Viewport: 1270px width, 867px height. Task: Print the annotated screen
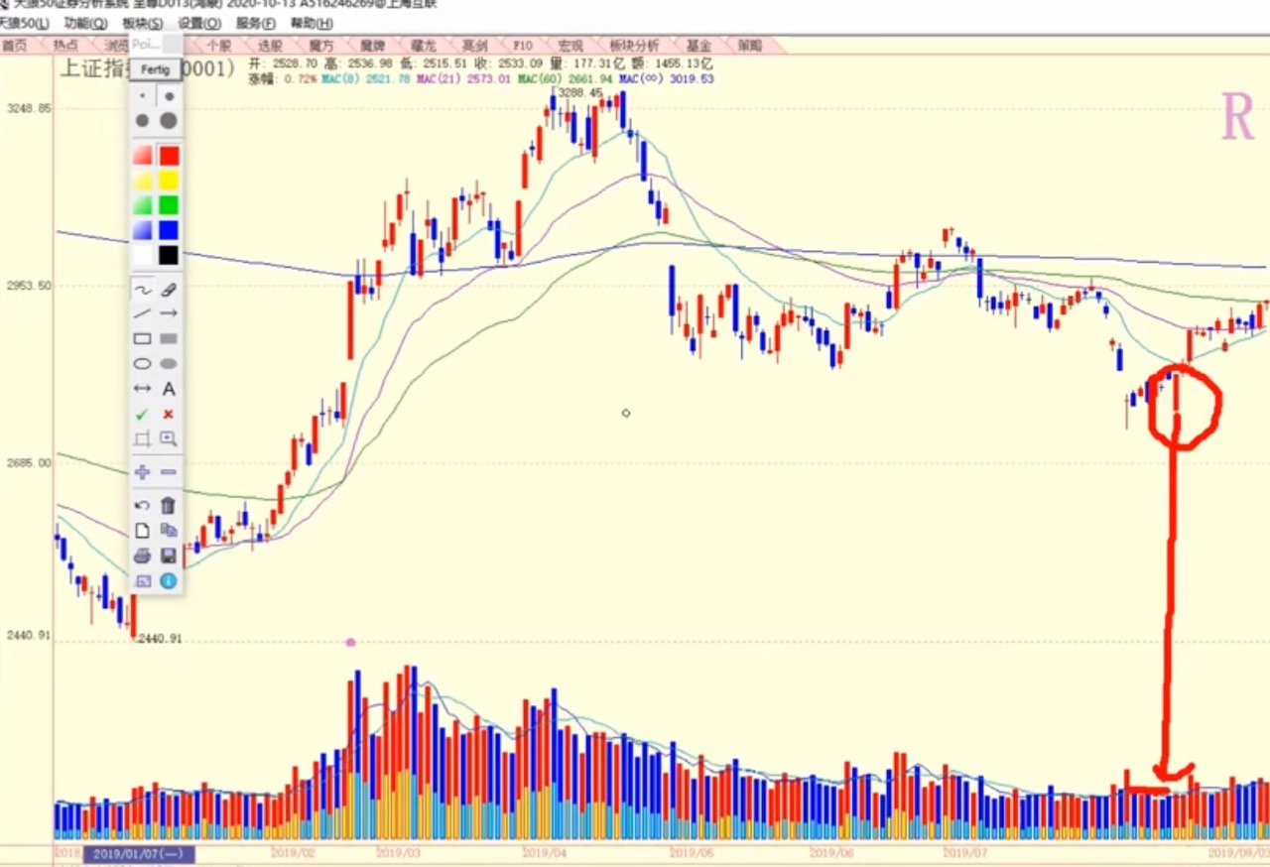pos(143,556)
